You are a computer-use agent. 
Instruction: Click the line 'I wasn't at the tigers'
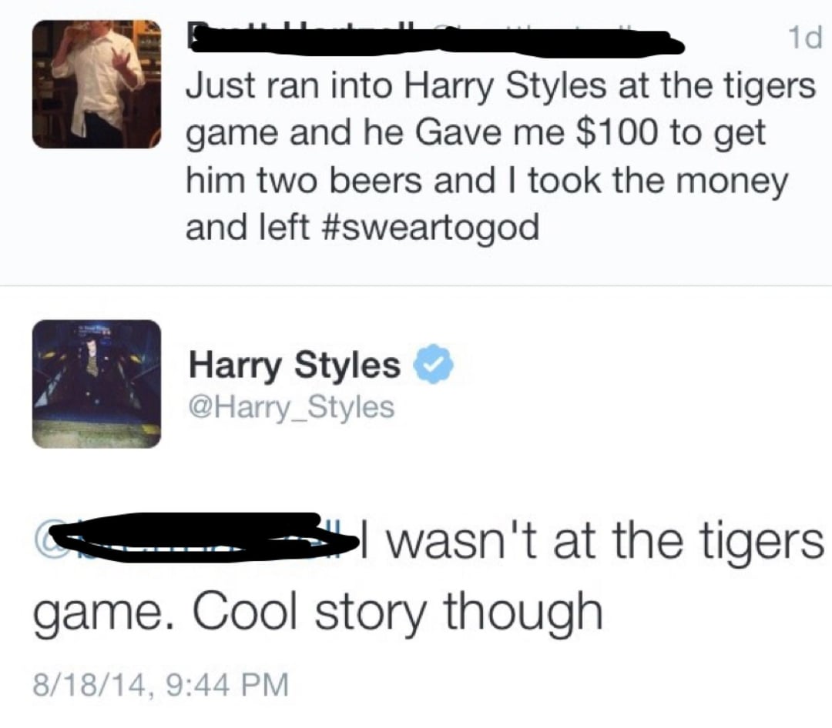pos(593,539)
